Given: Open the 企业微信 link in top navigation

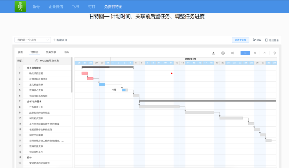Looking at the screenshot, I should 56,6.
